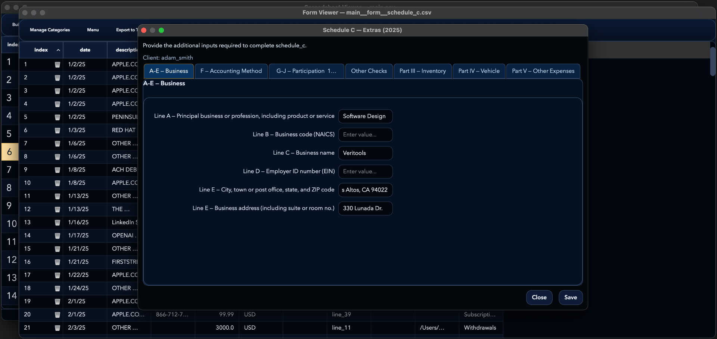Viewport: 717px width, 339px height.
Task: Select row 6 in background spreadsheet
Action: point(9,152)
